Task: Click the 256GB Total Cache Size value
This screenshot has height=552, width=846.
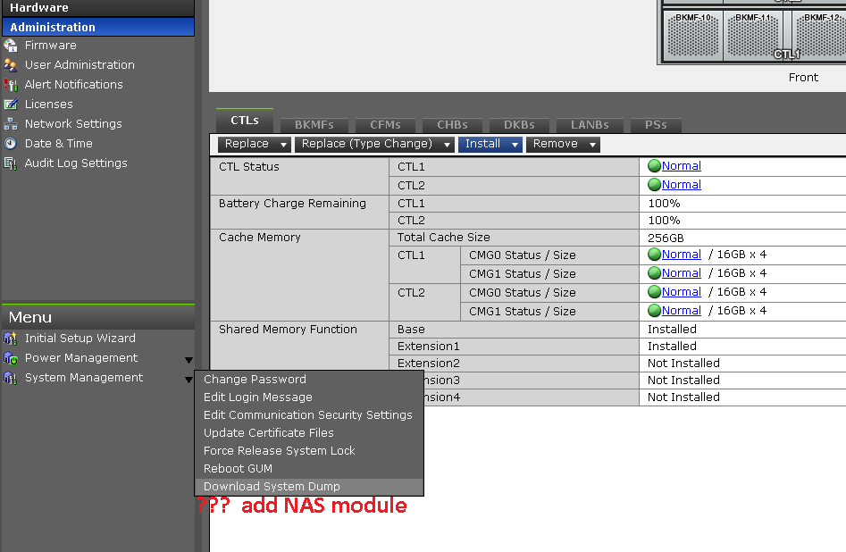Action: (x=666, y=238)
